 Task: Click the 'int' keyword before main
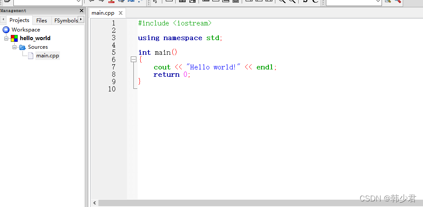(x=145, y=53)
